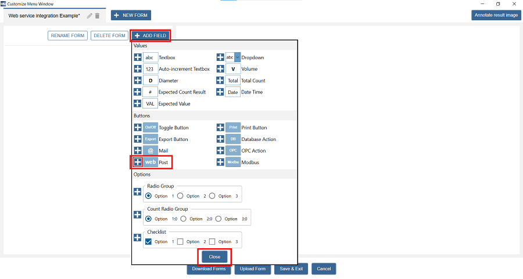This screenshot has width=523, height=279.
Task: Add a Modbus button using its plus icon
Action: point(220,162)
